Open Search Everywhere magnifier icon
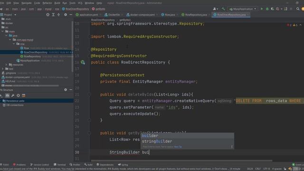The height and width of the screenshot is (171, 304). (298, 9)
